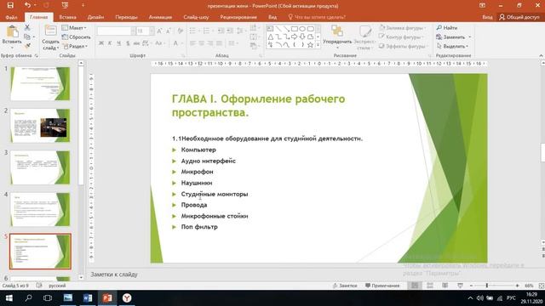This screenshot has height=306, width=545.
Task: Click the Упорядочить arrange icon
Action: [337, 31]
